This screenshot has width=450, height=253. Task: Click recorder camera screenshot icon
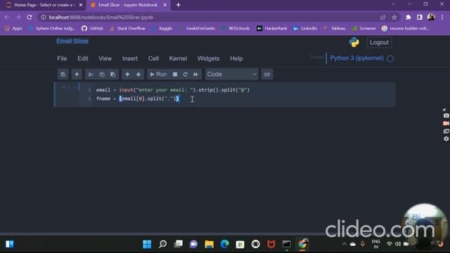tap(446, 115)
